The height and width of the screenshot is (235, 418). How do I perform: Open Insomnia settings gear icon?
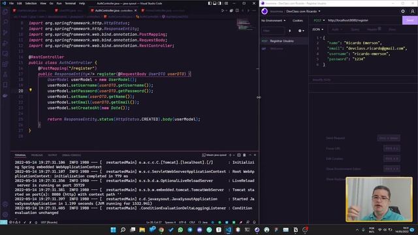coord(403,11)
